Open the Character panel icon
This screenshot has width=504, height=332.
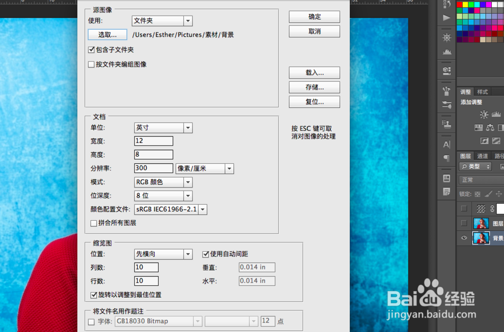pyautogui.click(x=447, y=145)
